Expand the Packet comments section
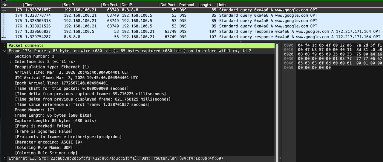383x162 pixels. click(4, 46)
